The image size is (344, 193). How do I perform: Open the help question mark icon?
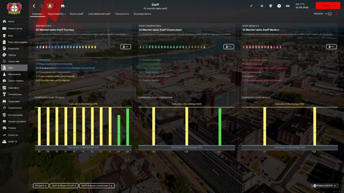(279, 6)
